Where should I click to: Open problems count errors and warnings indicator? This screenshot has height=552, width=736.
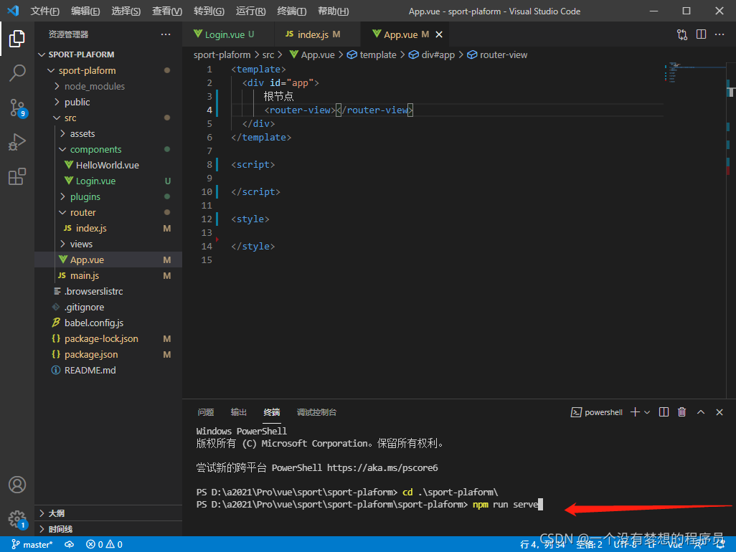(x=104, y=544)
